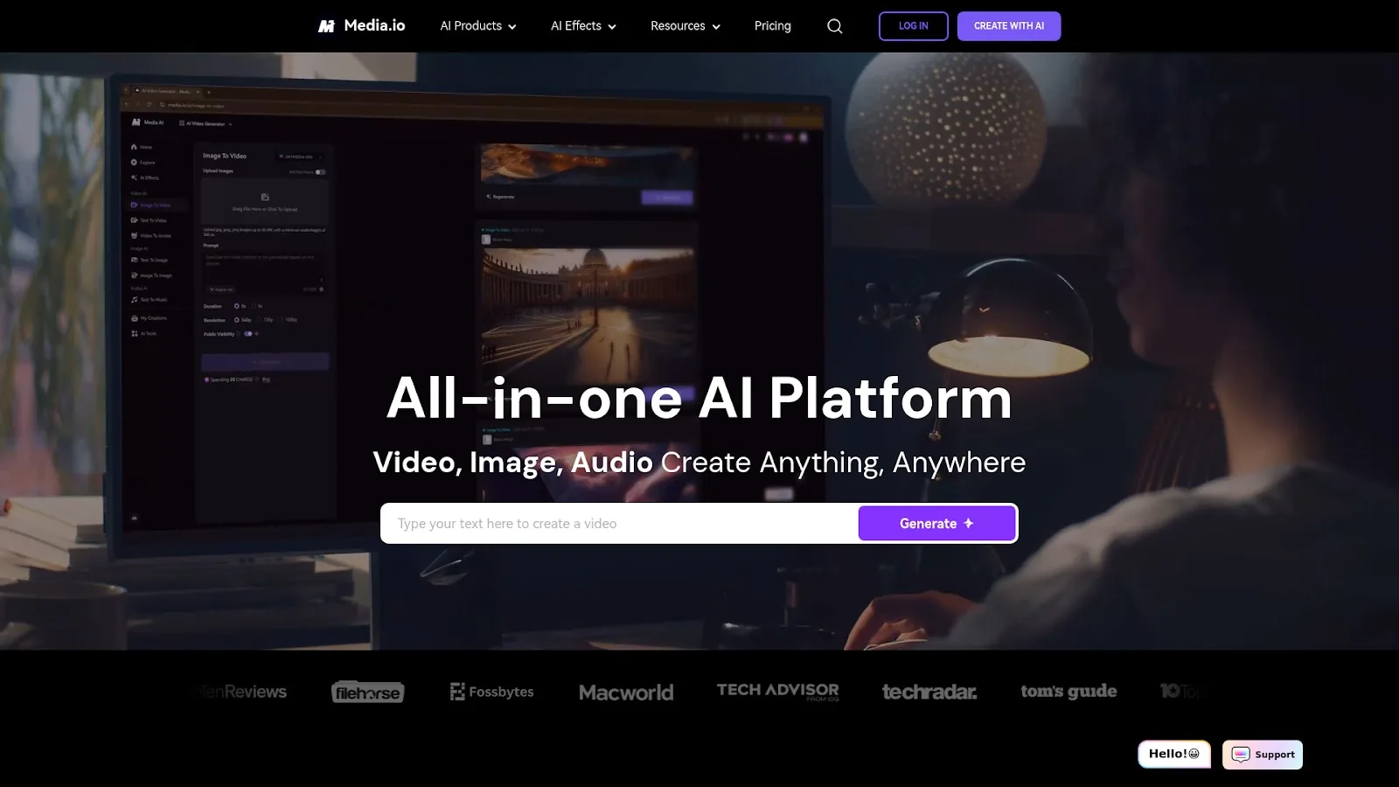The height and width of the screenshot is (787, 1399).
Task: Focus the video prompt text field
Action: (x=619, y=524)
